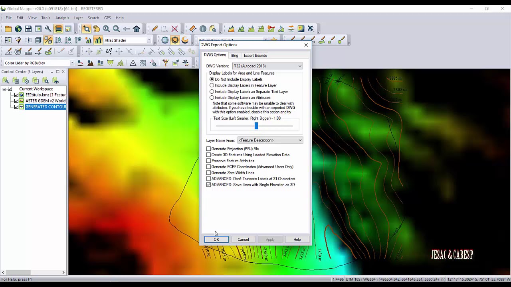Open the Layer Name From dropdown
This screenshot has width=511, height=287.
point(270,140)
